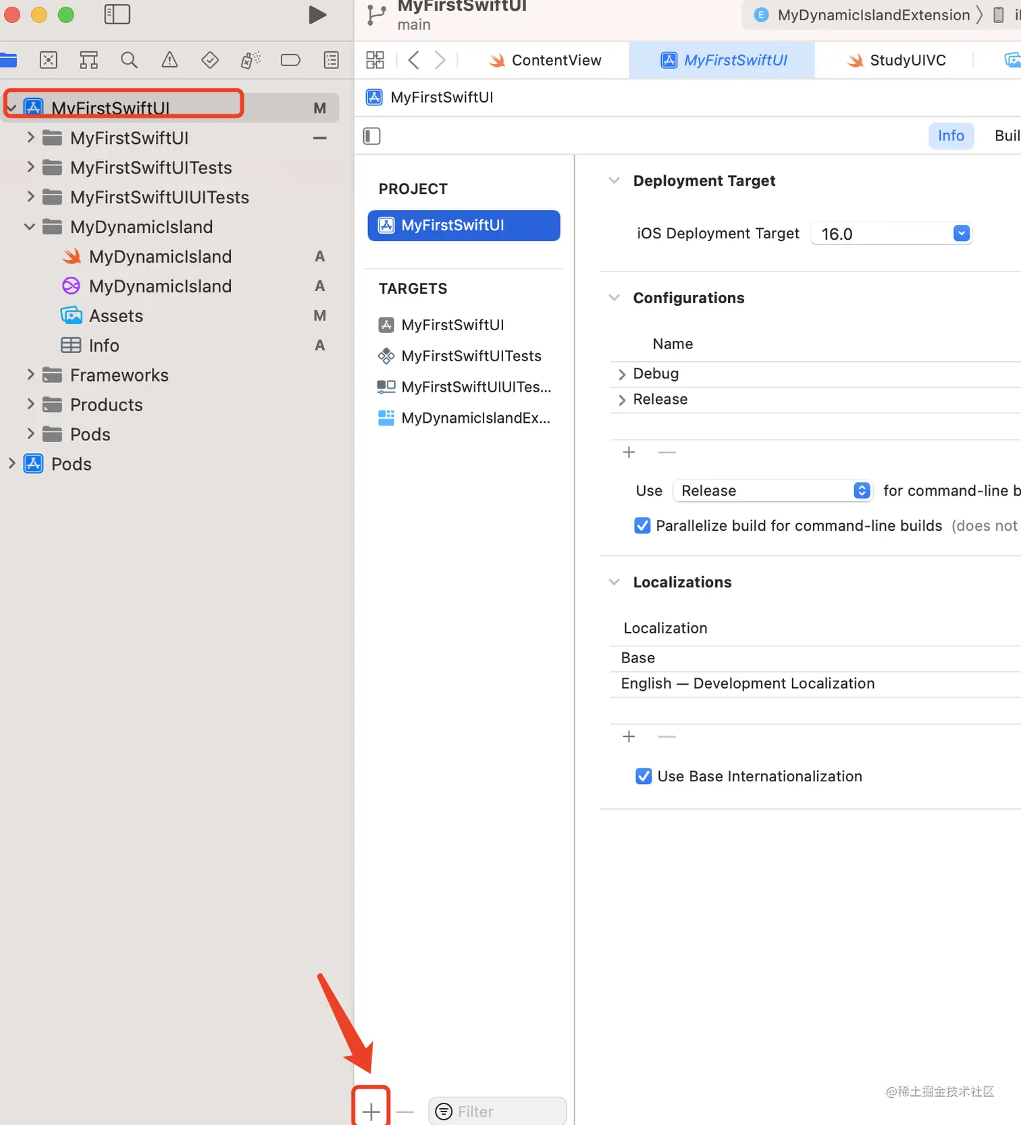Collapse the MyDynamicIsland folder
The width and height of the screenshot is (1021, 1125).
click(30, 227)
